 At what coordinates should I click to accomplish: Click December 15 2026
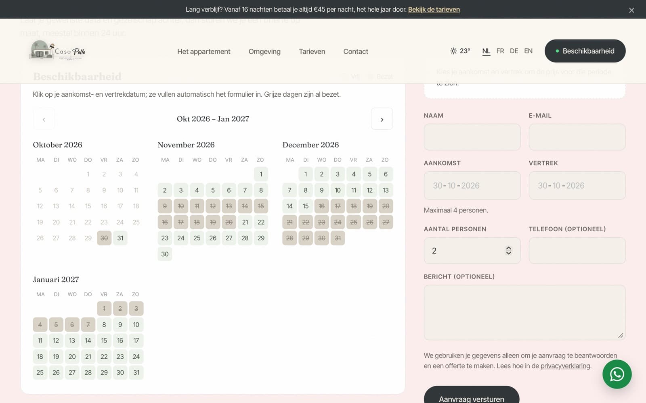point(306,206)
